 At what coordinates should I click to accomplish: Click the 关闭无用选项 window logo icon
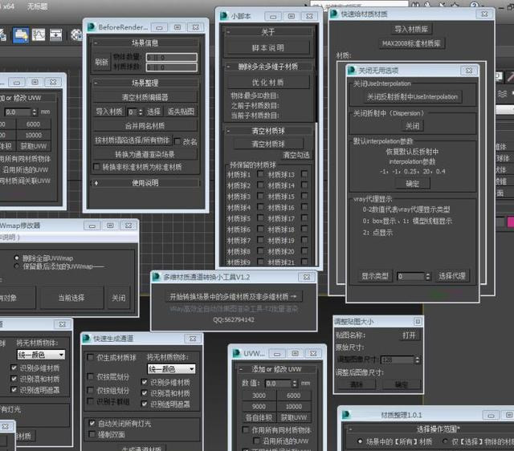click(349, 68)
